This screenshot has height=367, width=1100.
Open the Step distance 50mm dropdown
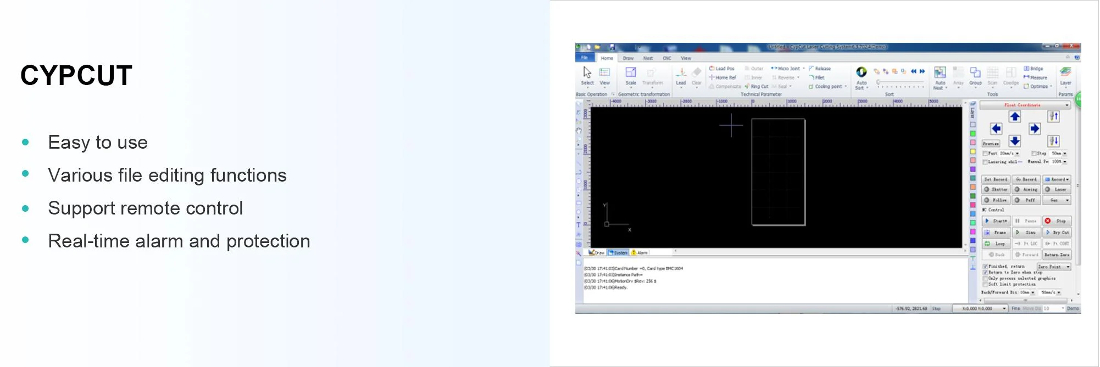pyautogui.click(x=1065, y=154)
